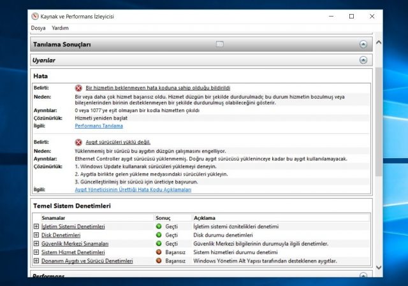Collapse the Uyarılar section

pos(363,60)
